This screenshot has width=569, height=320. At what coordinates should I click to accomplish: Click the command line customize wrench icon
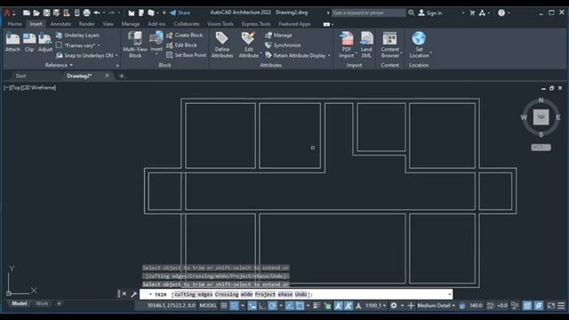coord(133,294)
